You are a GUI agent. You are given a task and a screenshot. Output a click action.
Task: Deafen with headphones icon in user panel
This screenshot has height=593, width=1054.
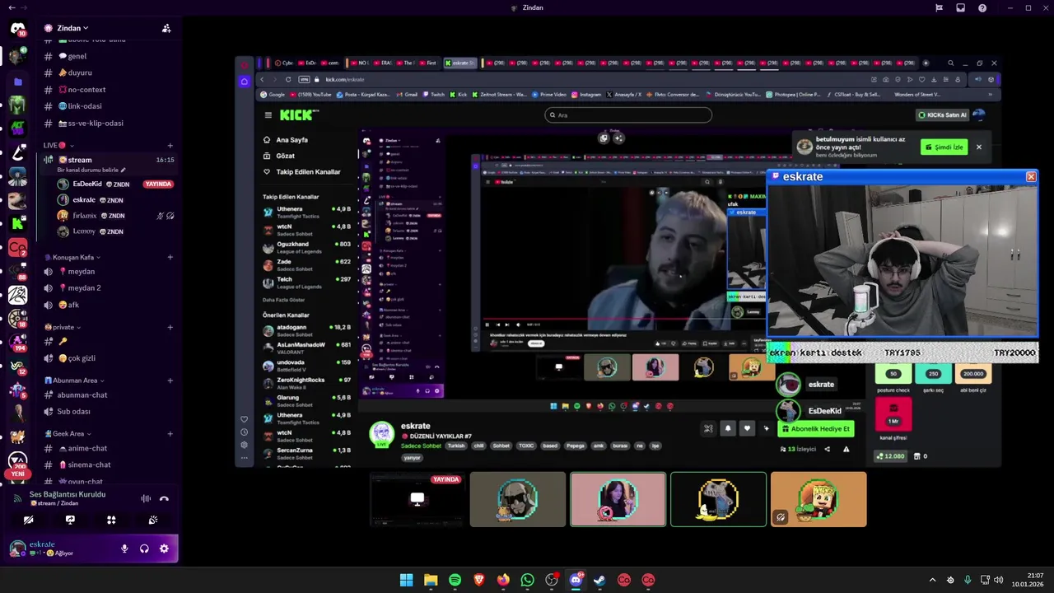pos(144,549)
